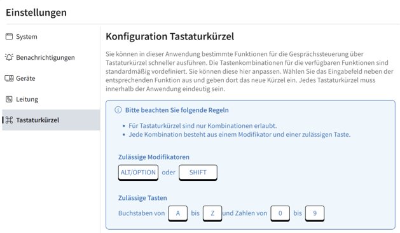The height and width of the screenshot is (233, 400).
Task: Click the SHIFT modifier key
Action: pyautogui.click(x=198, y=173)
